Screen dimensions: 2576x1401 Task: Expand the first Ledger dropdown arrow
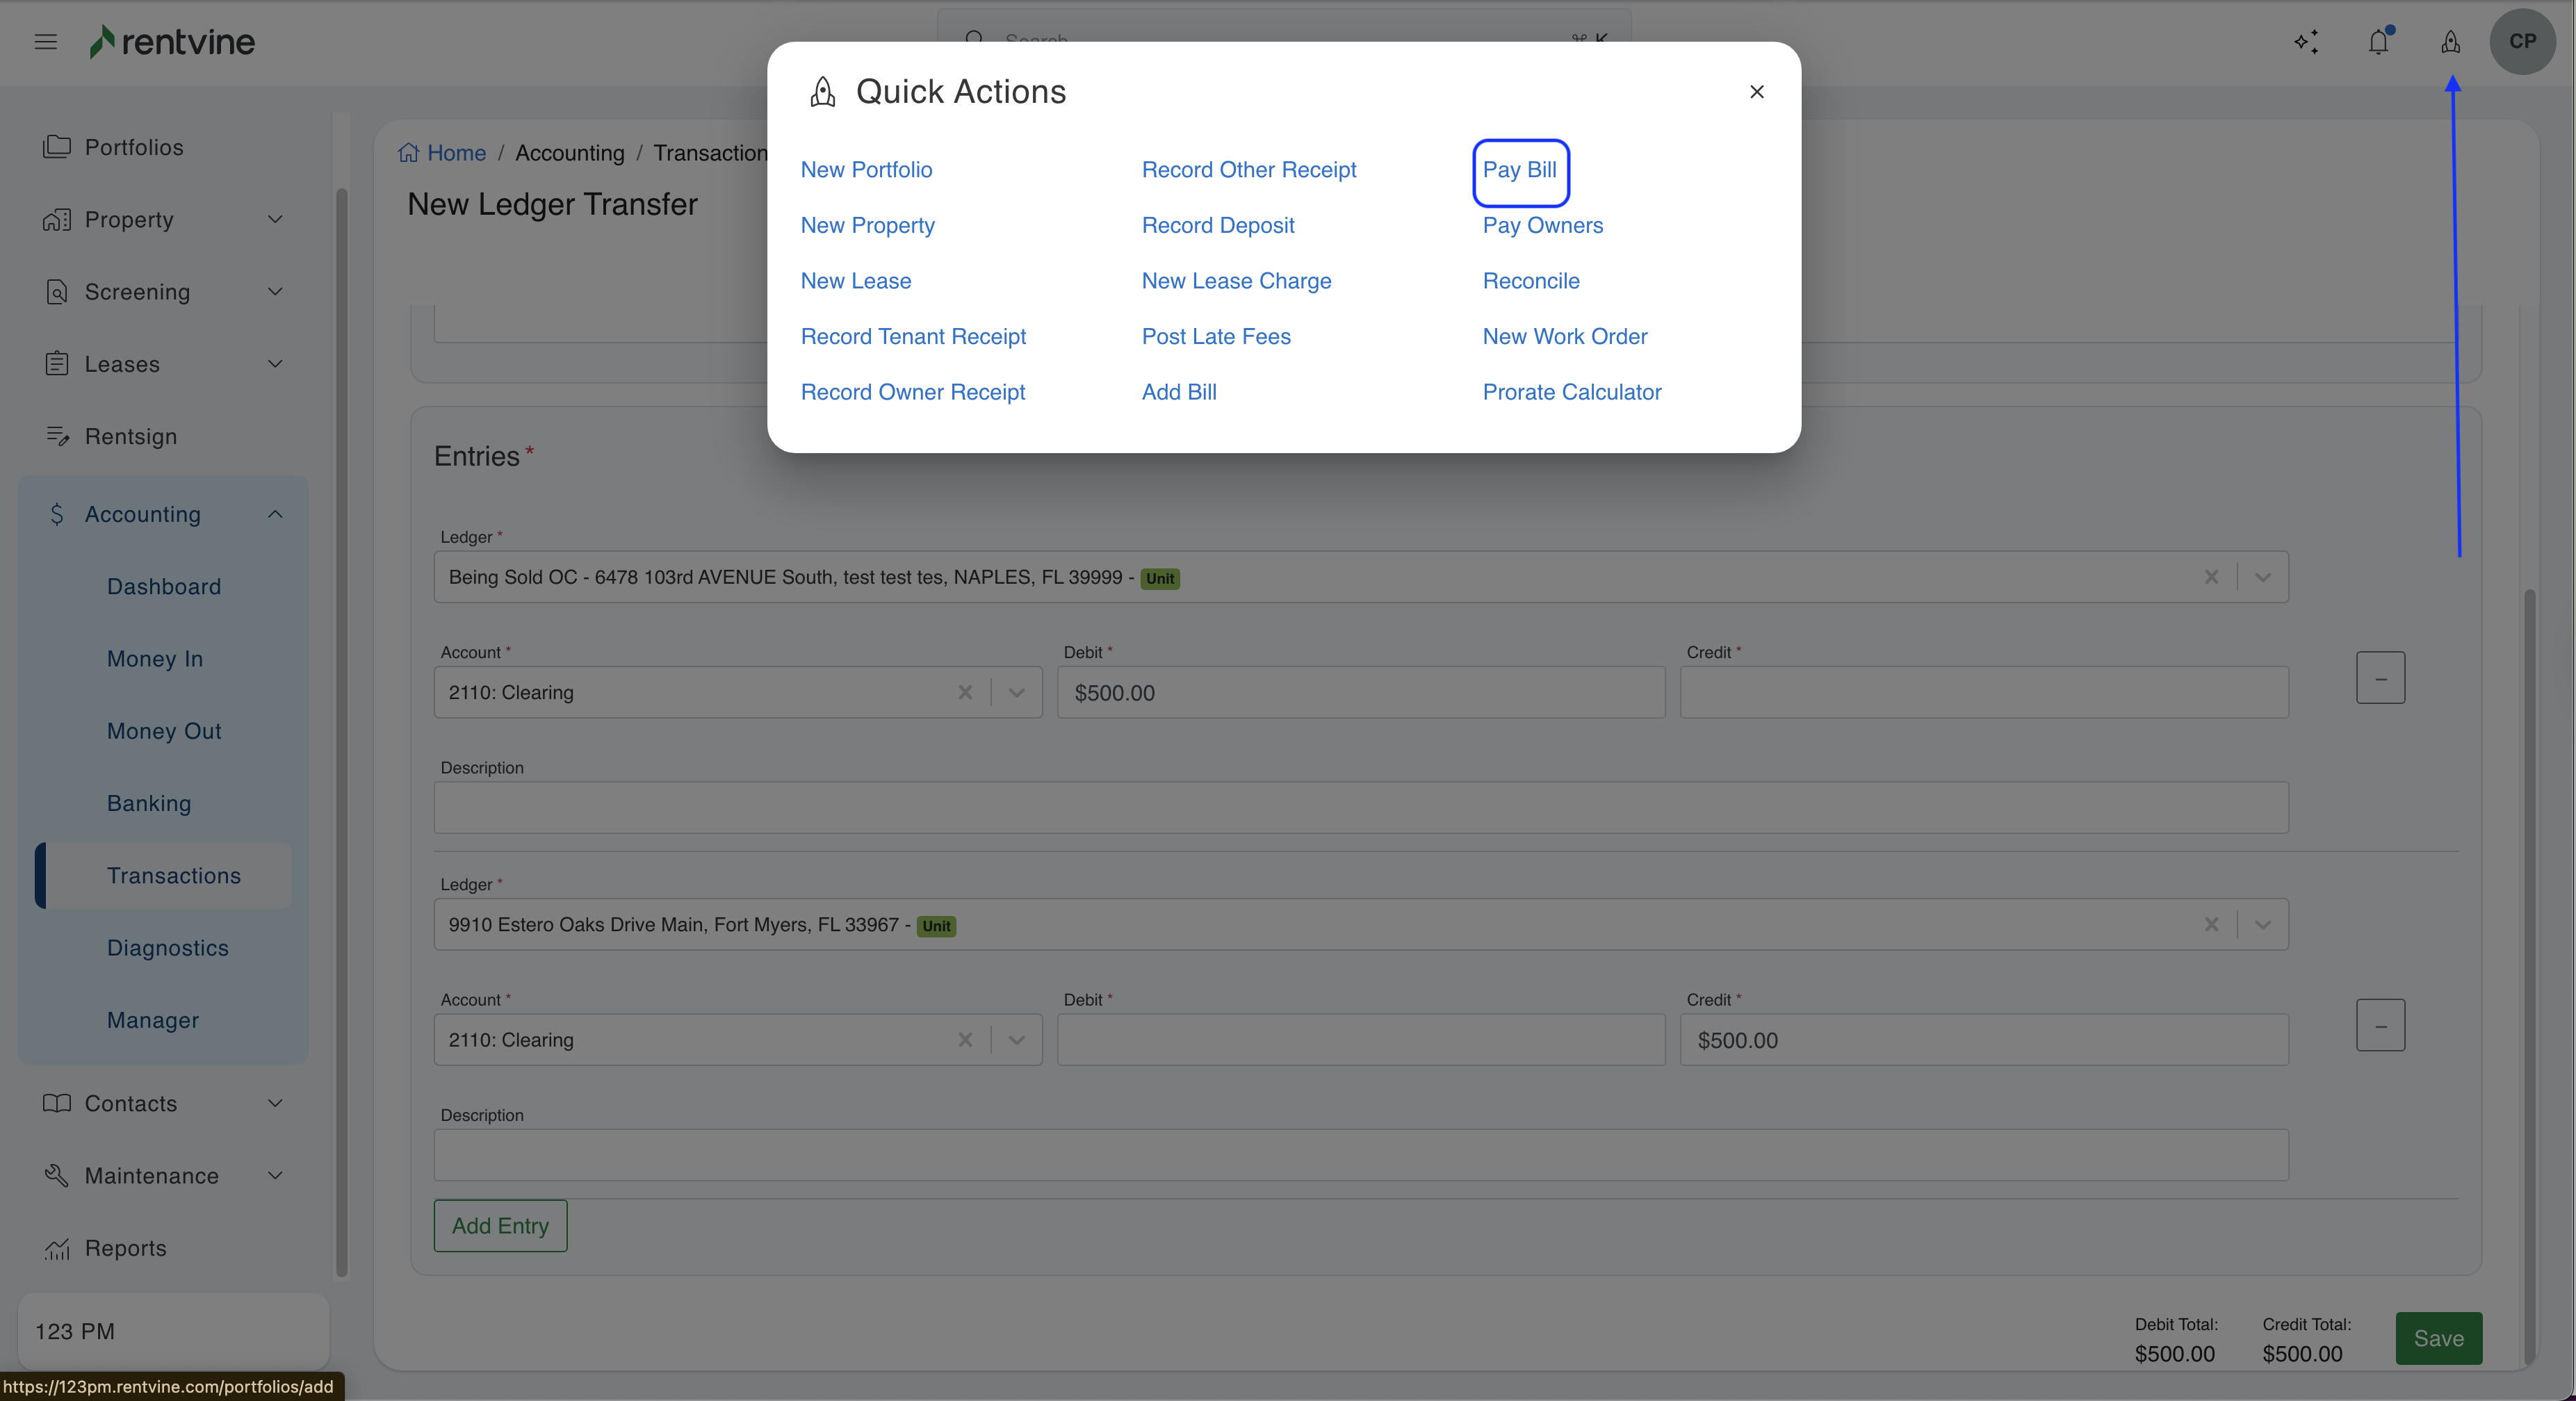[2263, 577]
